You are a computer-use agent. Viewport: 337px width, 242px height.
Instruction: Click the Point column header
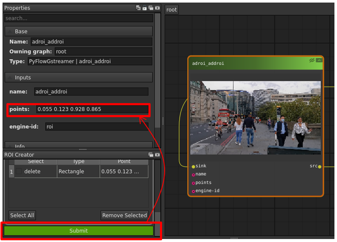124,161
